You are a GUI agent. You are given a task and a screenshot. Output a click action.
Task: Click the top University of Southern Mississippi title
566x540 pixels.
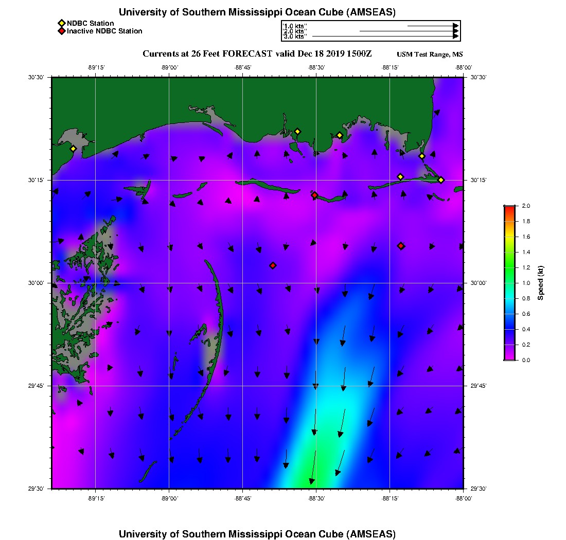[x=257, y=12]
